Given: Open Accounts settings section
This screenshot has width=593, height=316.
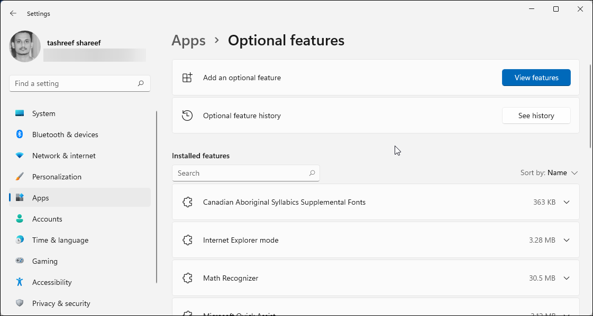Looking at the screenshot, I should pyautogui.click(x=47, y=219).
